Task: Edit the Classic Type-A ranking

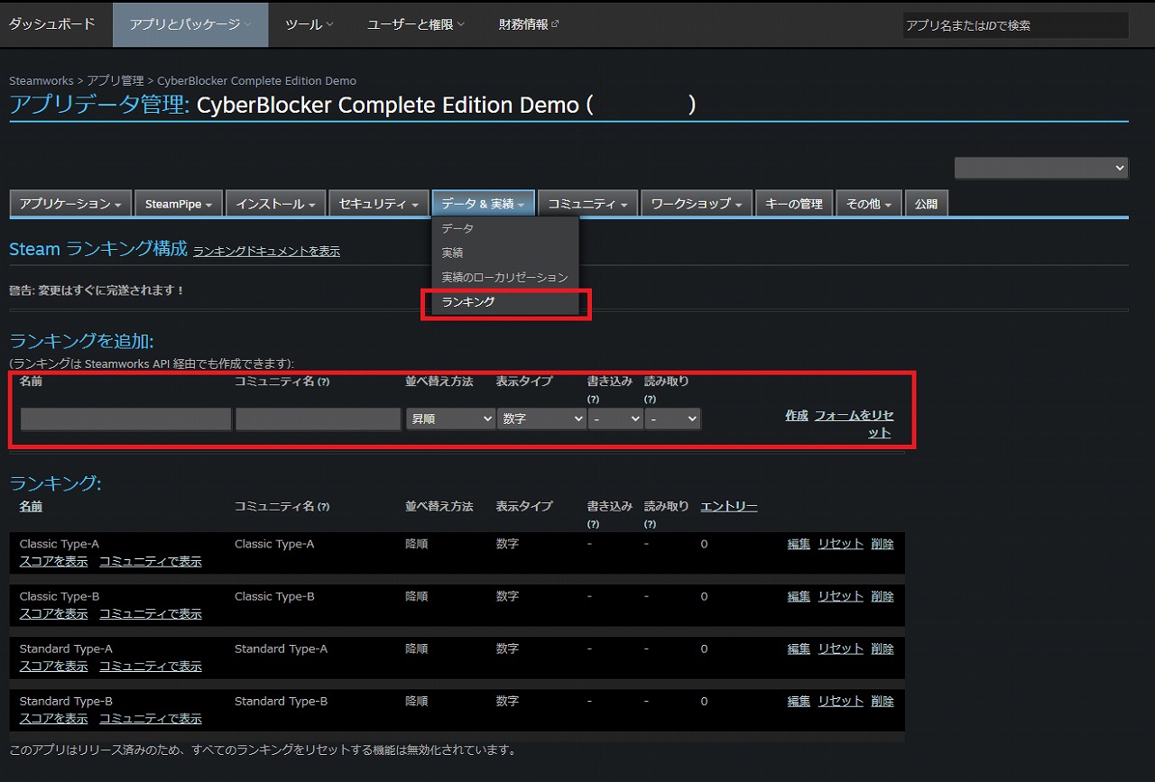Action: (799, 544)
